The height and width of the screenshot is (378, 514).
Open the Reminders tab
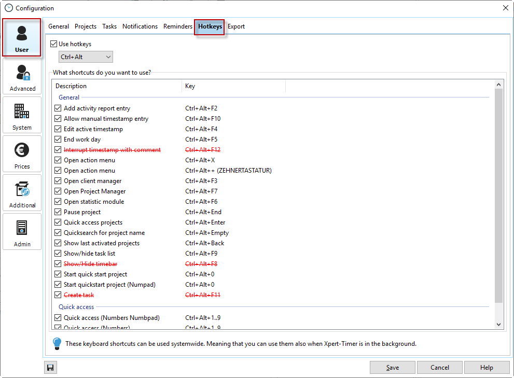point(177,26)
